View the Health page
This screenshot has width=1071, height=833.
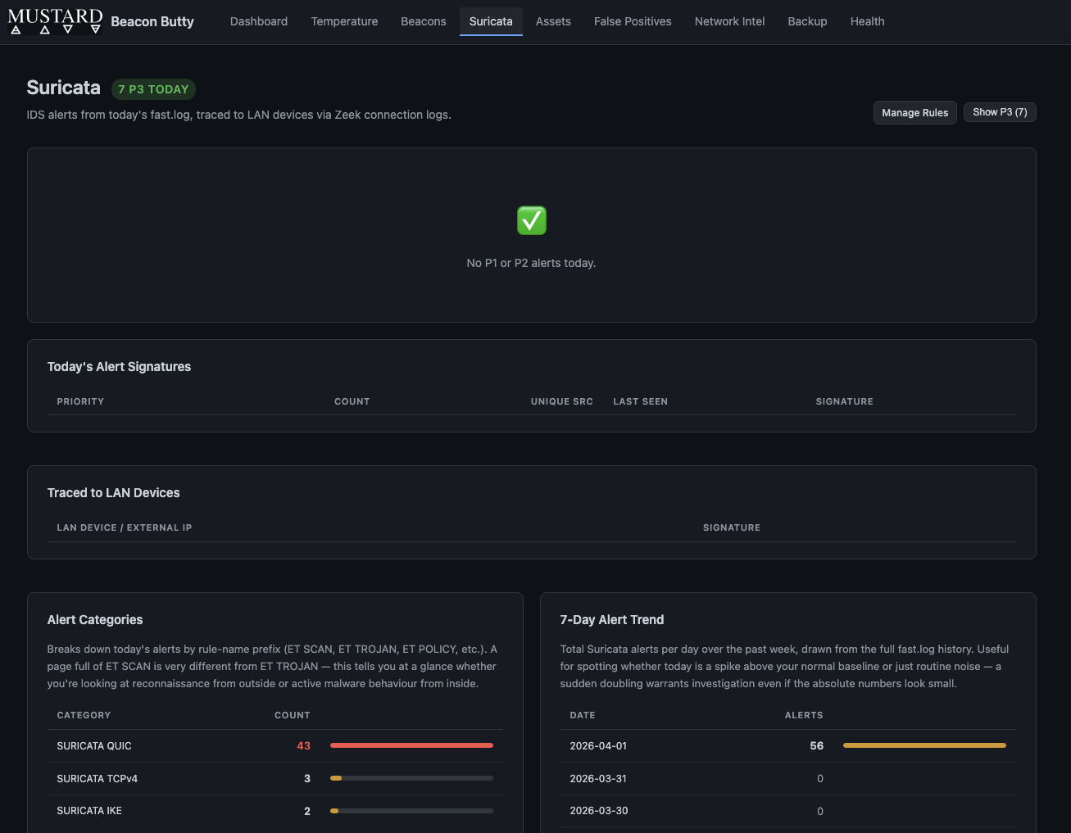coord(867,21)
